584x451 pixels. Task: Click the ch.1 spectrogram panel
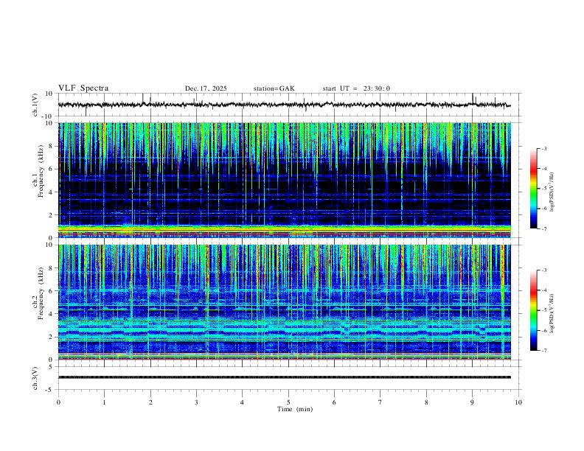(x=285, y=180)
